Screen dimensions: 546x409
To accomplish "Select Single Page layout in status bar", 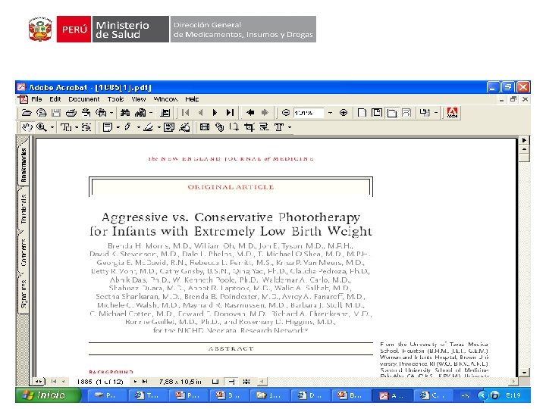I will [215, 382].
